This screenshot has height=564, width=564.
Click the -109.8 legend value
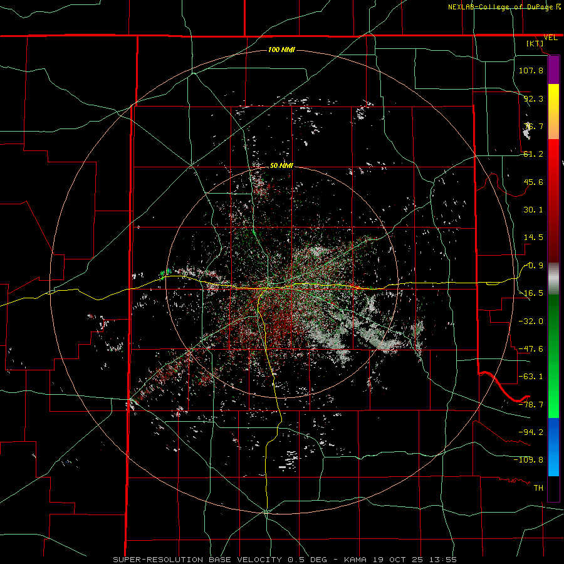pyautogui.click(x=528, y=460)
